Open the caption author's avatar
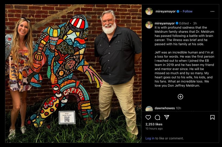This screenshot has width=222, height=147. click(x=149, y=25)
